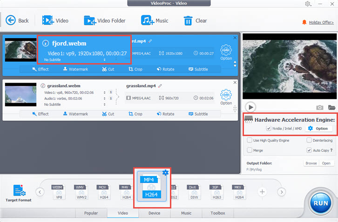
Task: Cut the fjord video
Action: (x=108, y=69)
